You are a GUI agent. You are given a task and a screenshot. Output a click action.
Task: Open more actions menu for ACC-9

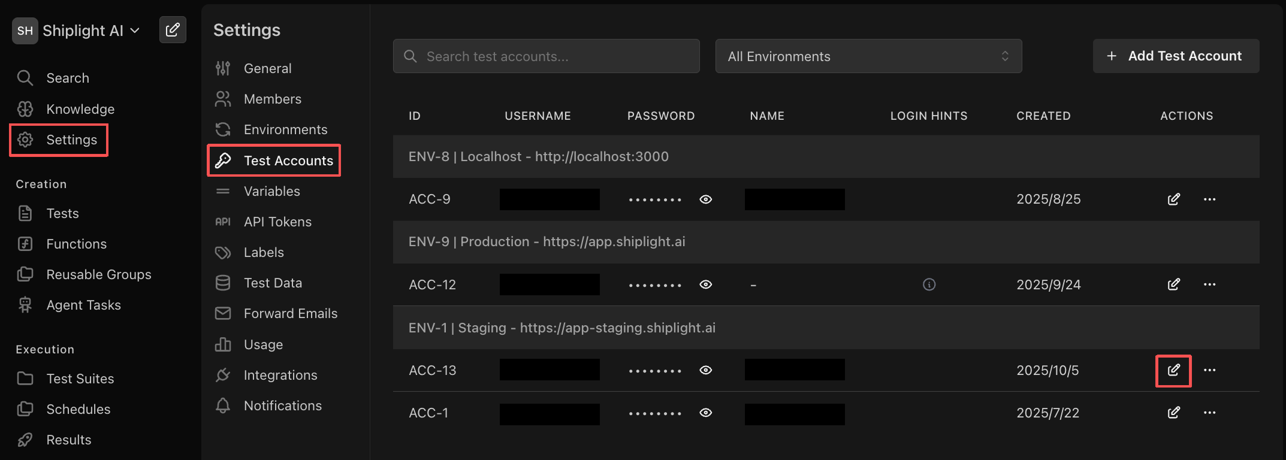(x=1210, y=199)
